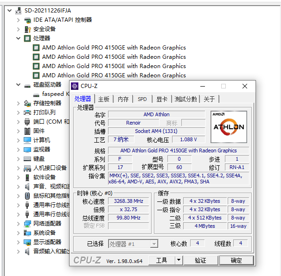Switch to the SPD tab
The height and width of the screenshot is (276, 281).
[142, 99]
